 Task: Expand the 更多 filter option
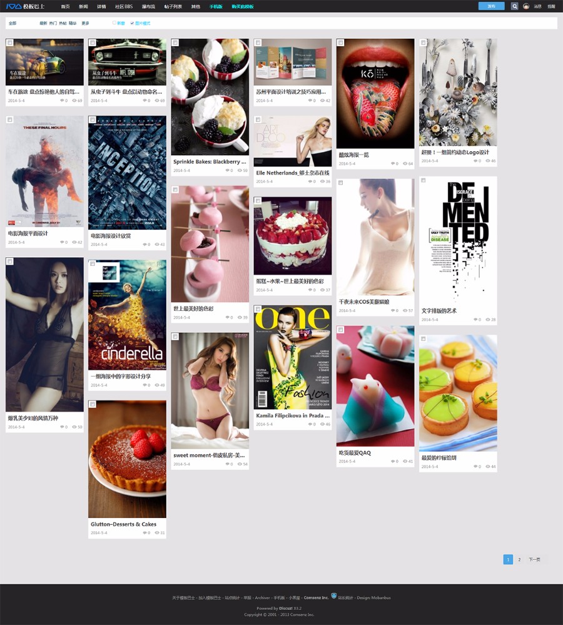[85, 23]
